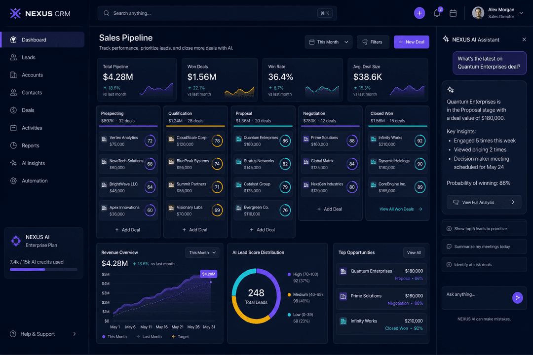Add Deal in Prospecting column

[127, 230]
